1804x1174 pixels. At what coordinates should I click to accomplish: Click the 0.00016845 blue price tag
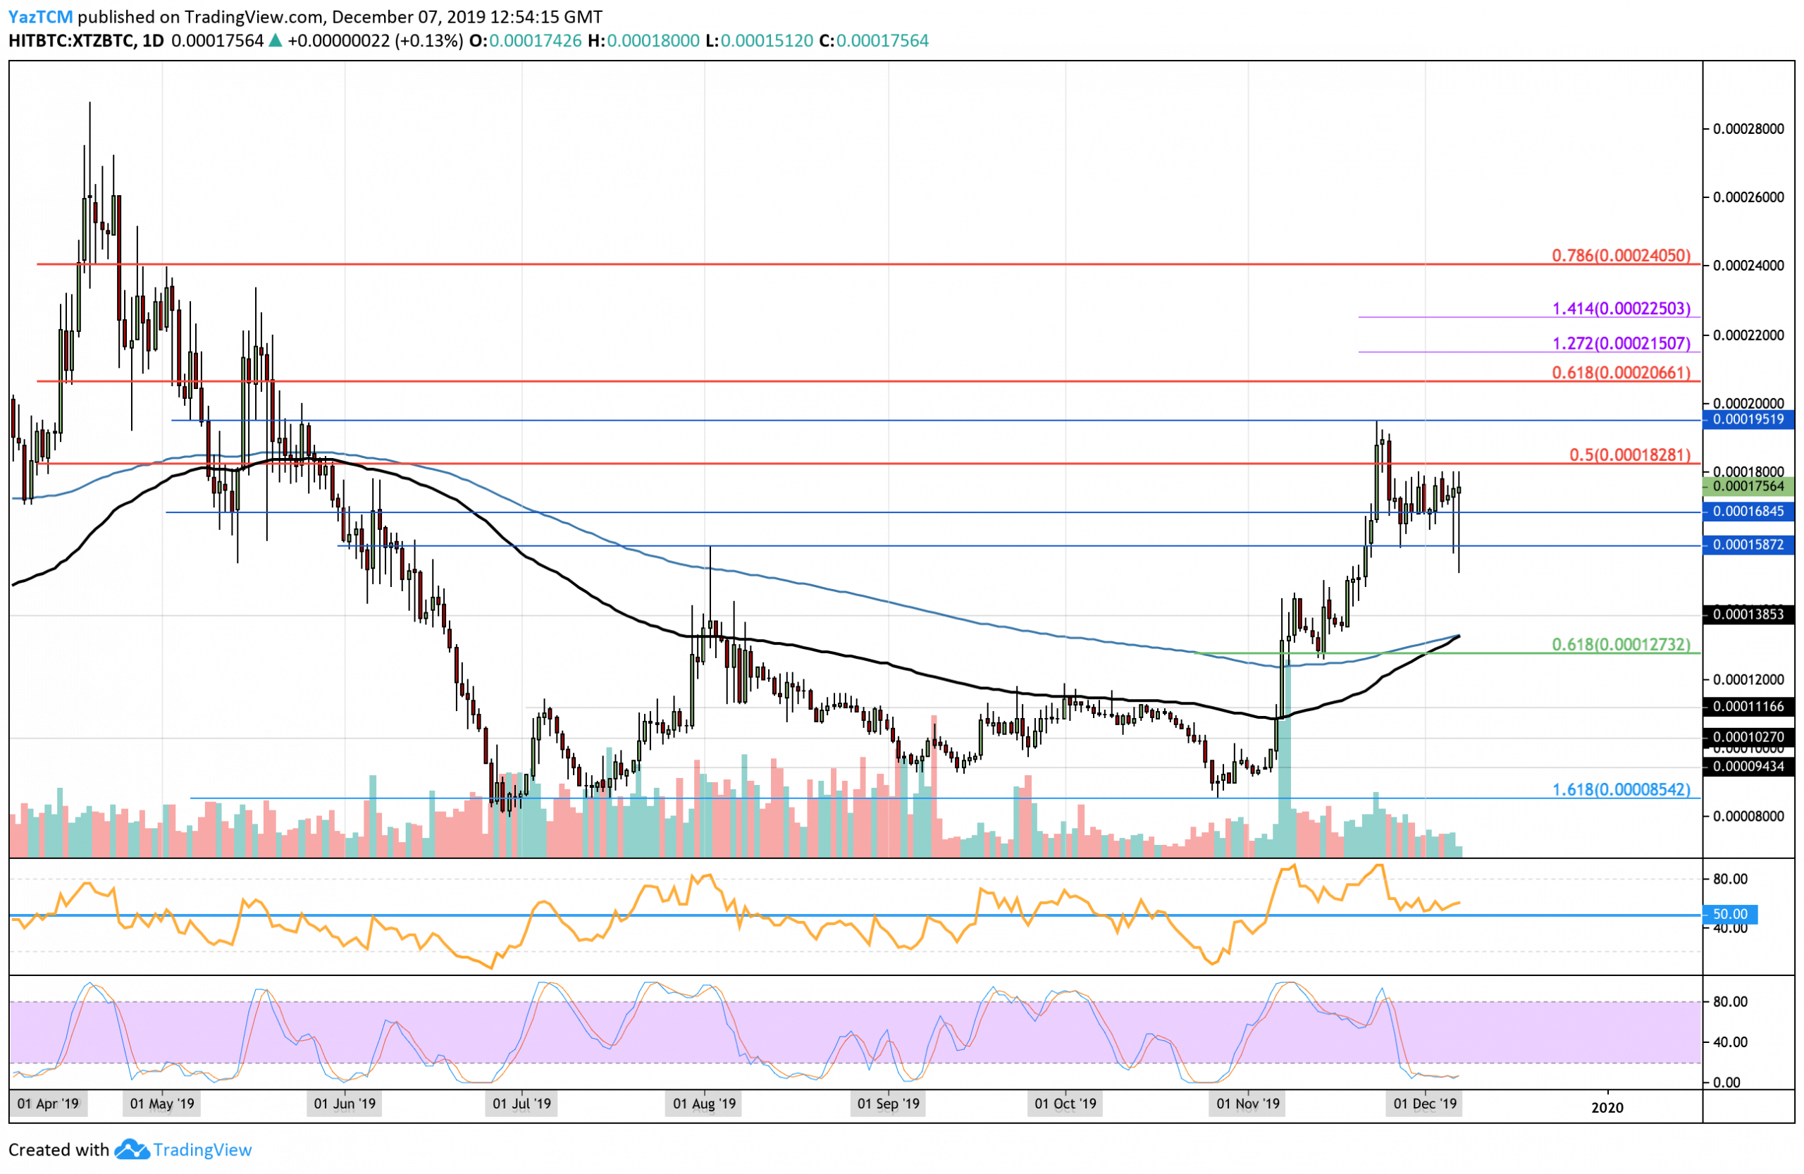coord(1748,512)
